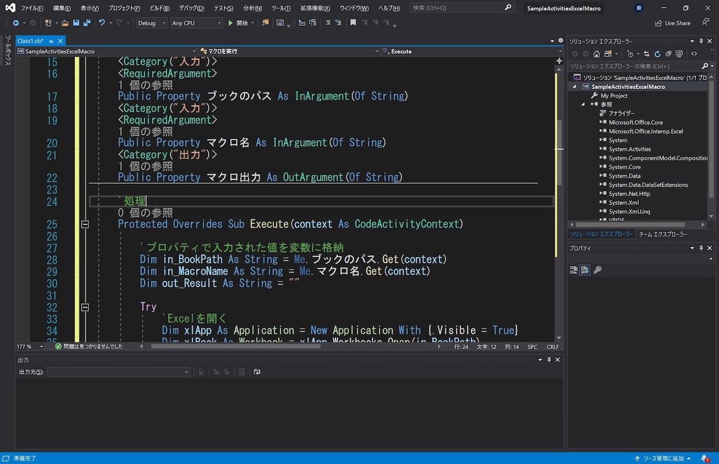Click Switch Views icon in Solution Explorer
This screenshot has height=464, width=719.
[608, 54]
